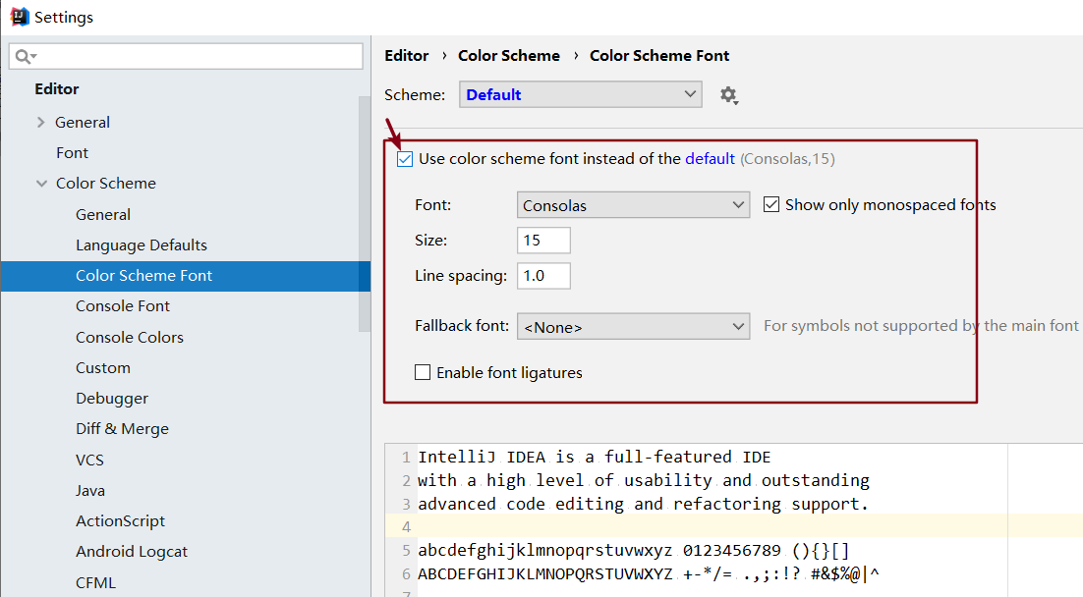Screen dimensions: 1083x597
Task: Open Language Defaults settings
Action: (142, 245)
